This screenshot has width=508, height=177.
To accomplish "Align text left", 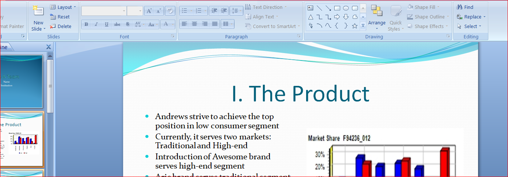I will (184, 24).
